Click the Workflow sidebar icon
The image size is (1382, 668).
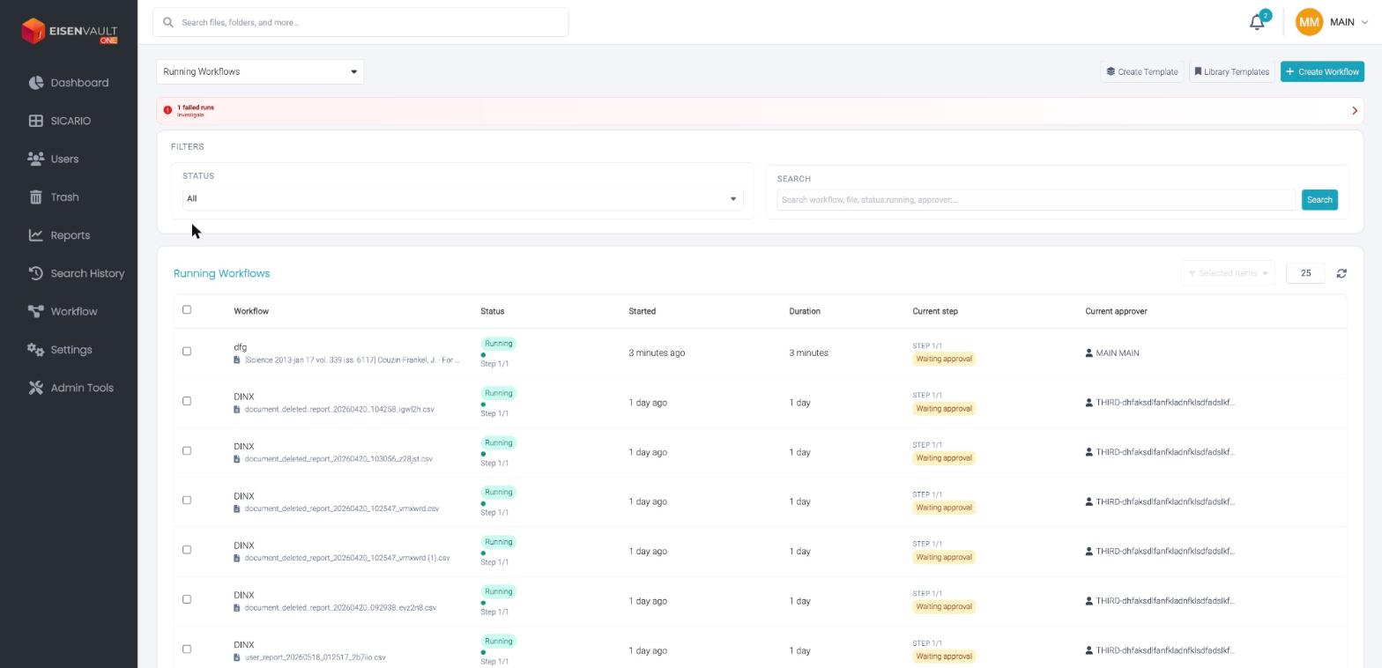[36, 311]
